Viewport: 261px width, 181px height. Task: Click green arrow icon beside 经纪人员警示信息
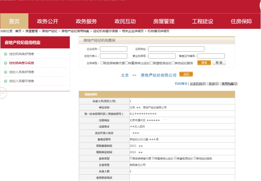pos(6,81)
